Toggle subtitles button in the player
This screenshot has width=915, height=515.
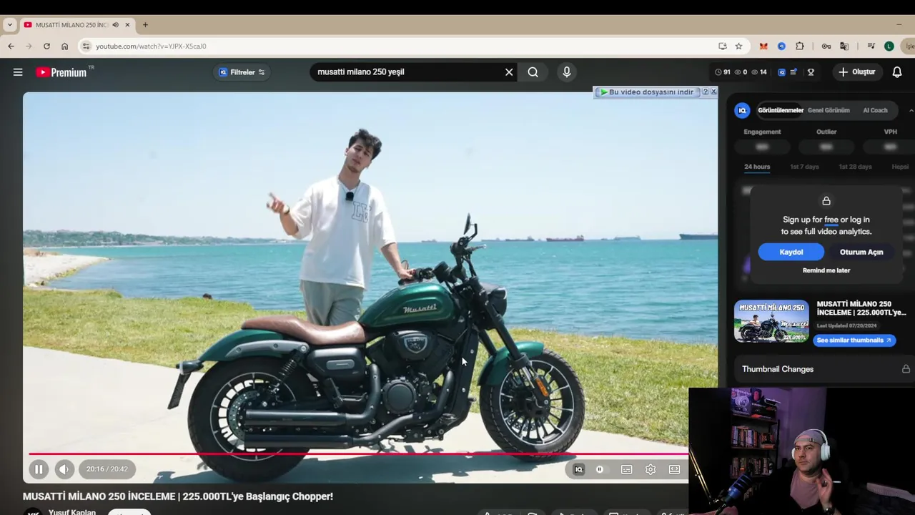[x=626, y=469]
